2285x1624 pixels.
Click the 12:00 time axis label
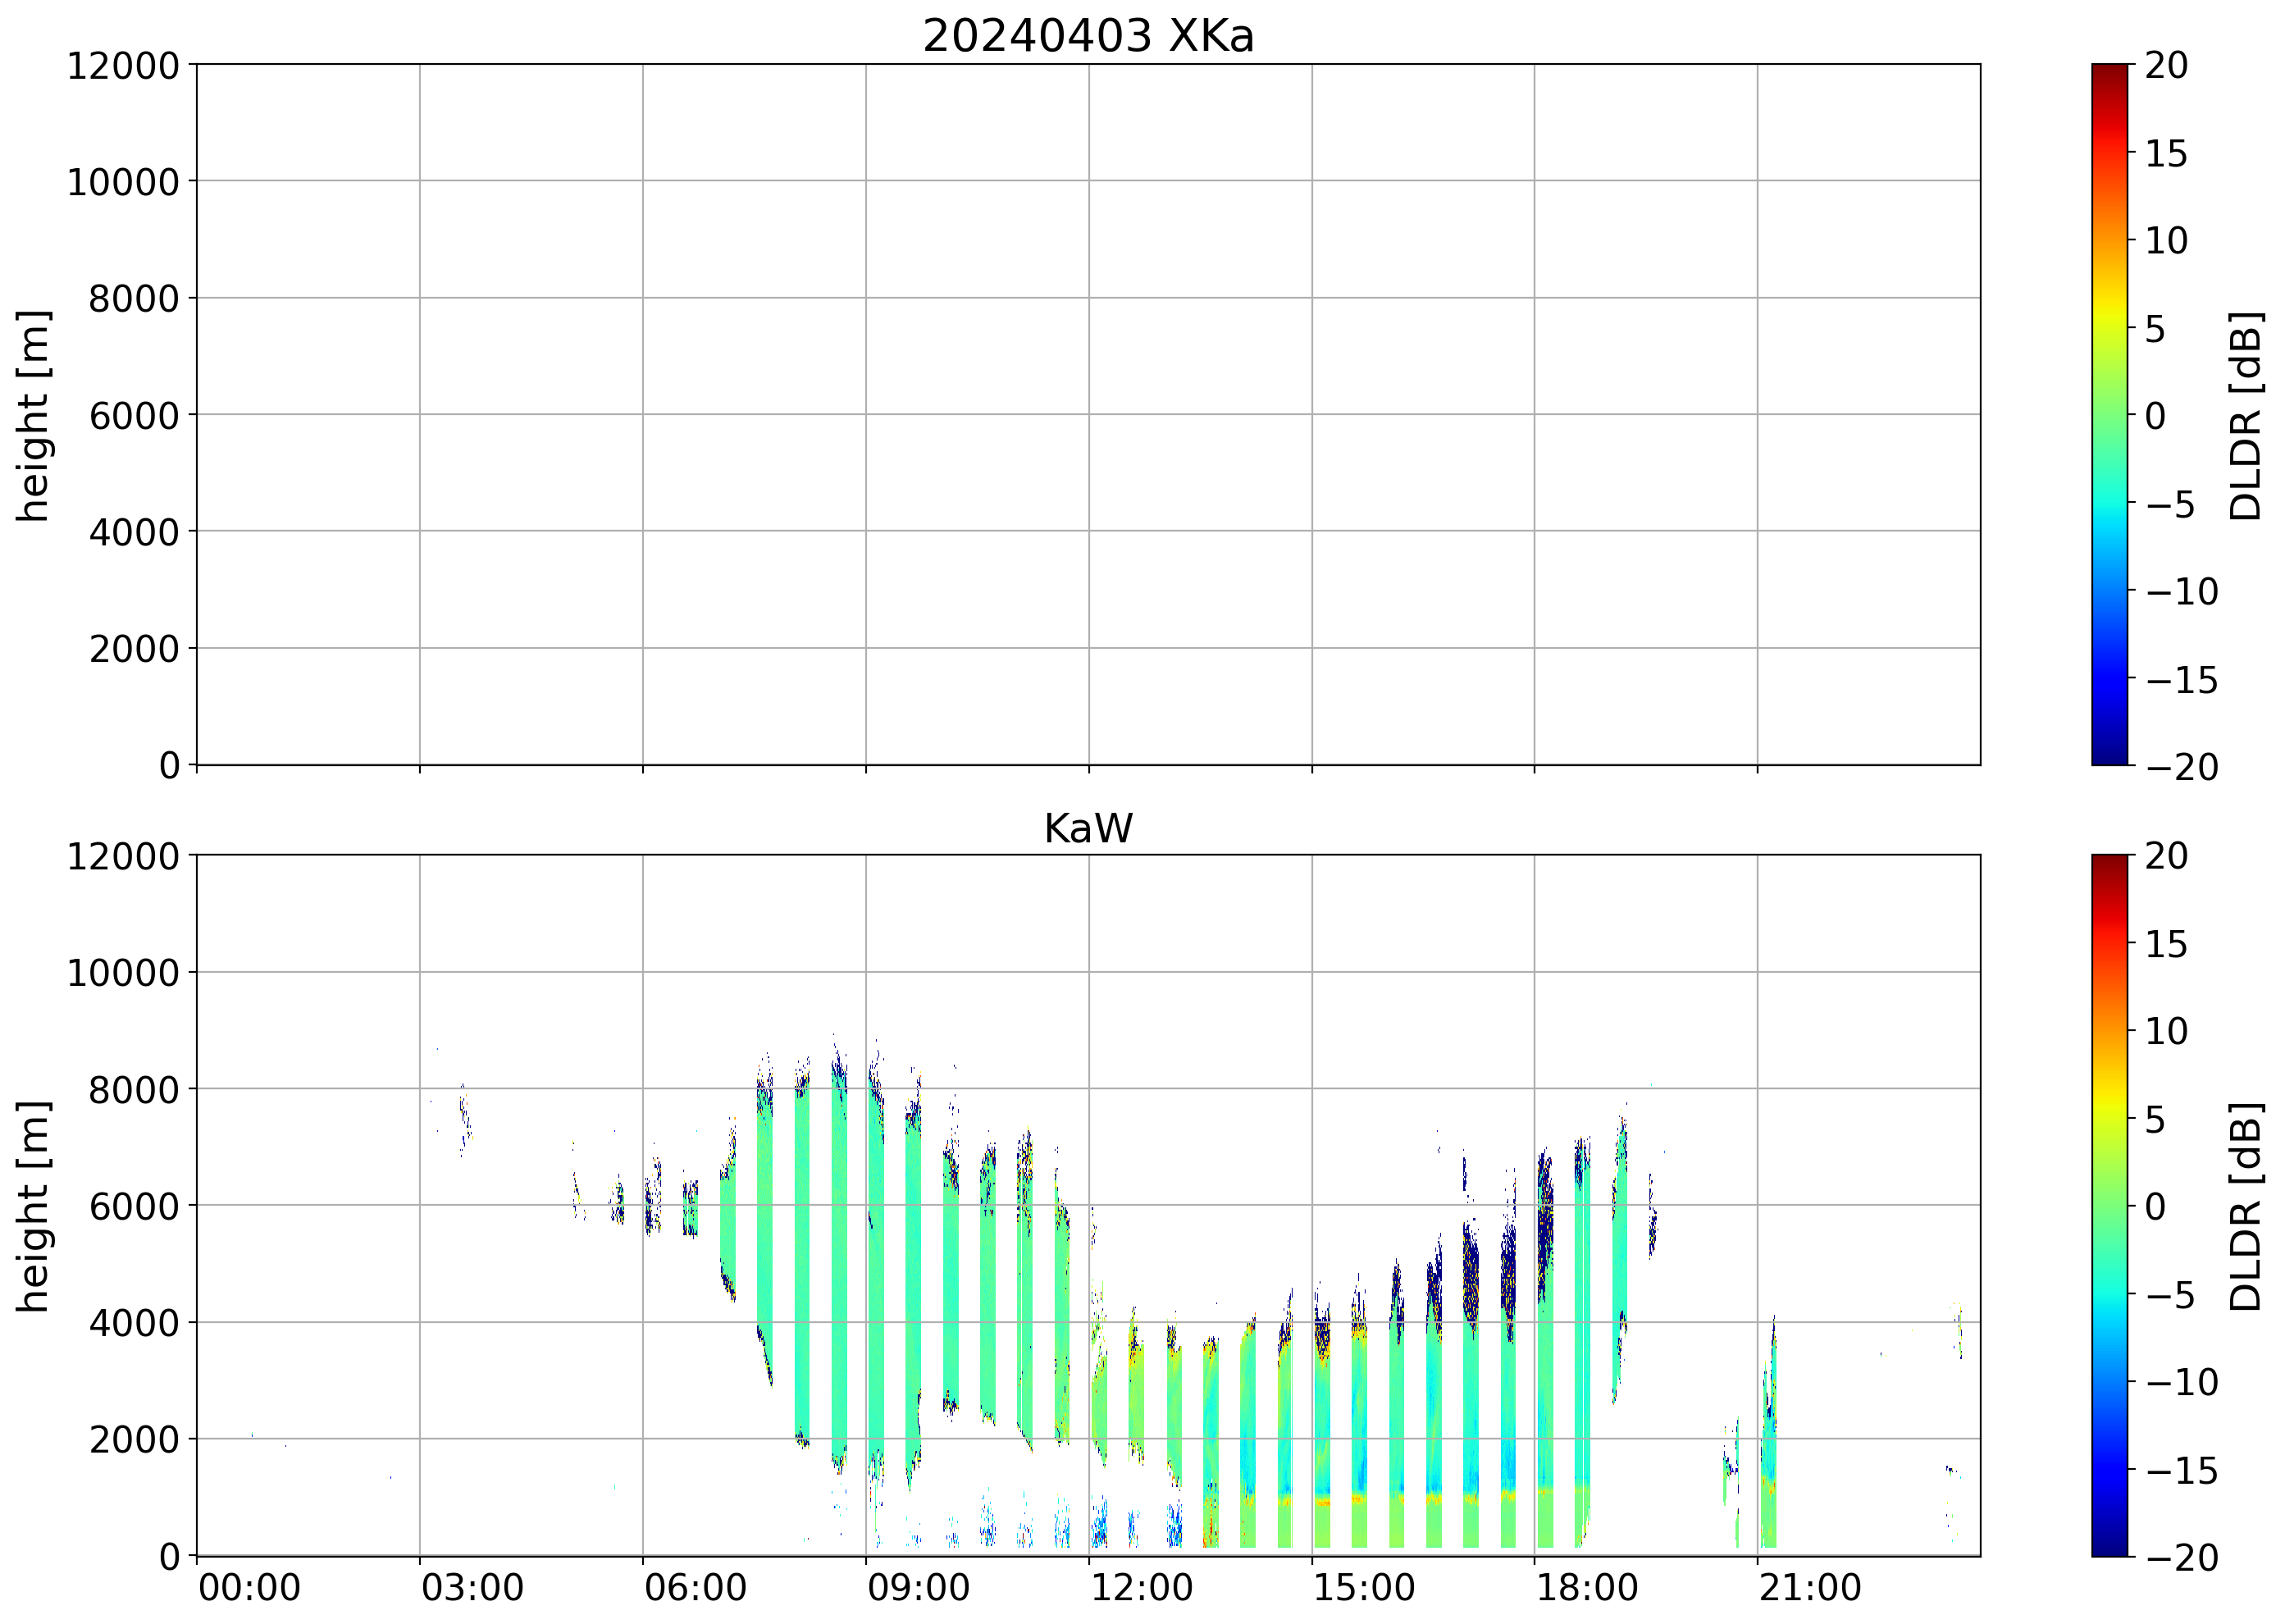coord(1141,1588)
